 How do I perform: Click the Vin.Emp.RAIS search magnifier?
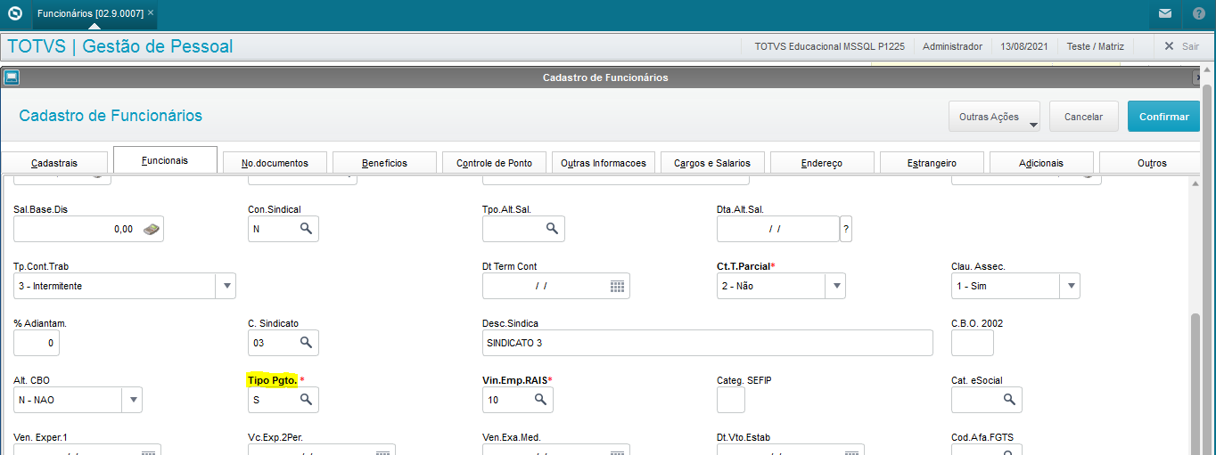[540, 400]
